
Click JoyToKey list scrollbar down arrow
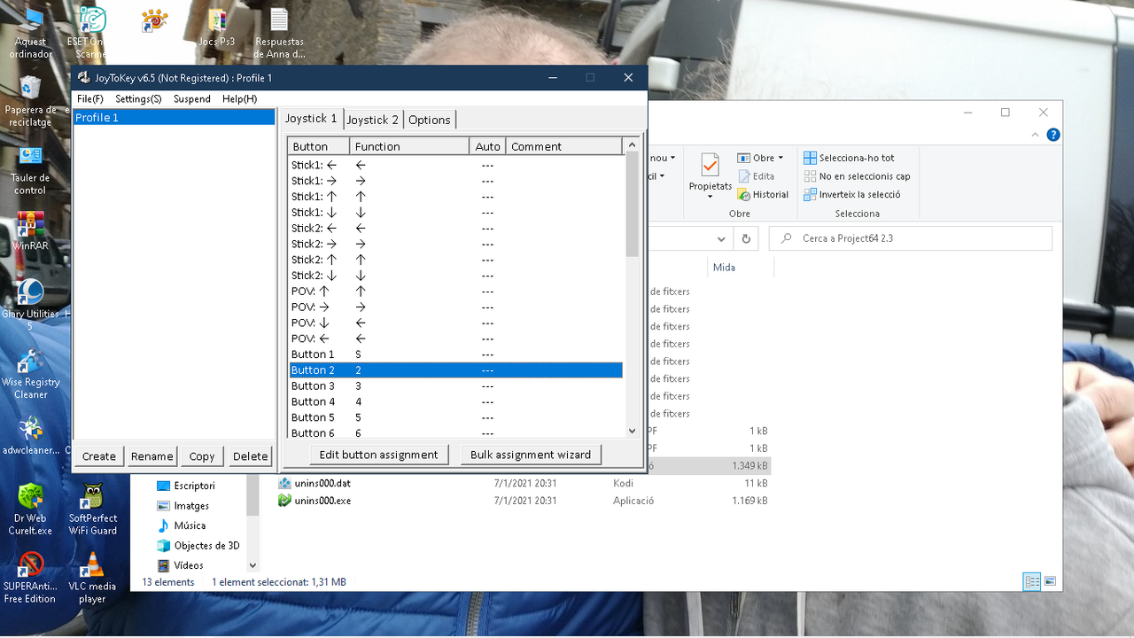pos(632,431)
